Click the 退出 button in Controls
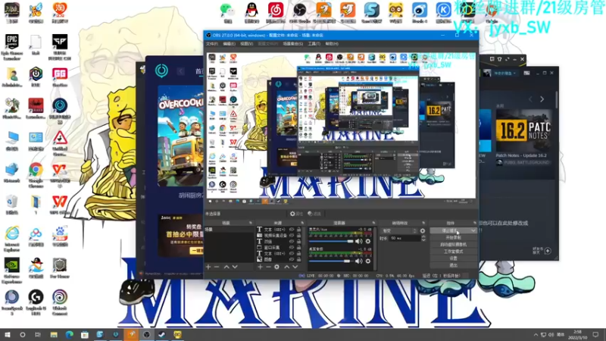Image resolution: width=606 pixels, height=341 pixels. click(453, 265)
